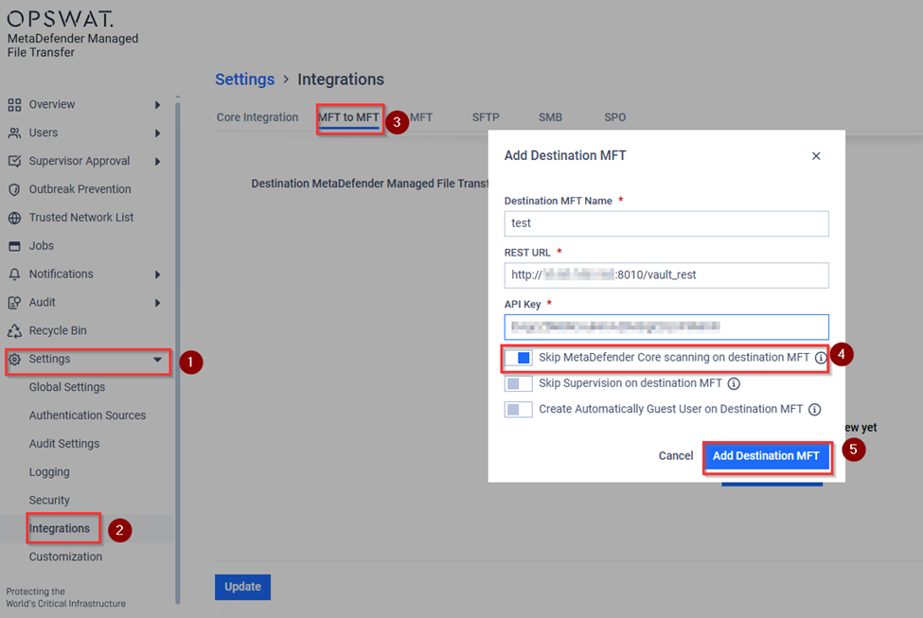Click Cancel in the dialog
Image resolution: width=923 pixels, height=618 pixels.
click(x=676, y=456)
